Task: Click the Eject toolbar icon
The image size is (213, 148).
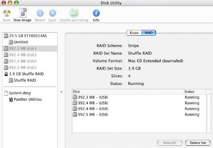Action: [x=53, y=13]
